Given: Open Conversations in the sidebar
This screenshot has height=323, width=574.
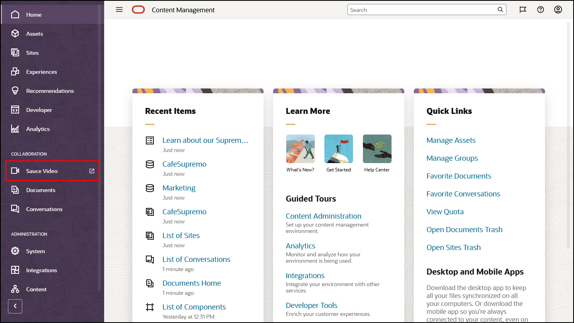Looking at the screenshot, I should 44,209.
